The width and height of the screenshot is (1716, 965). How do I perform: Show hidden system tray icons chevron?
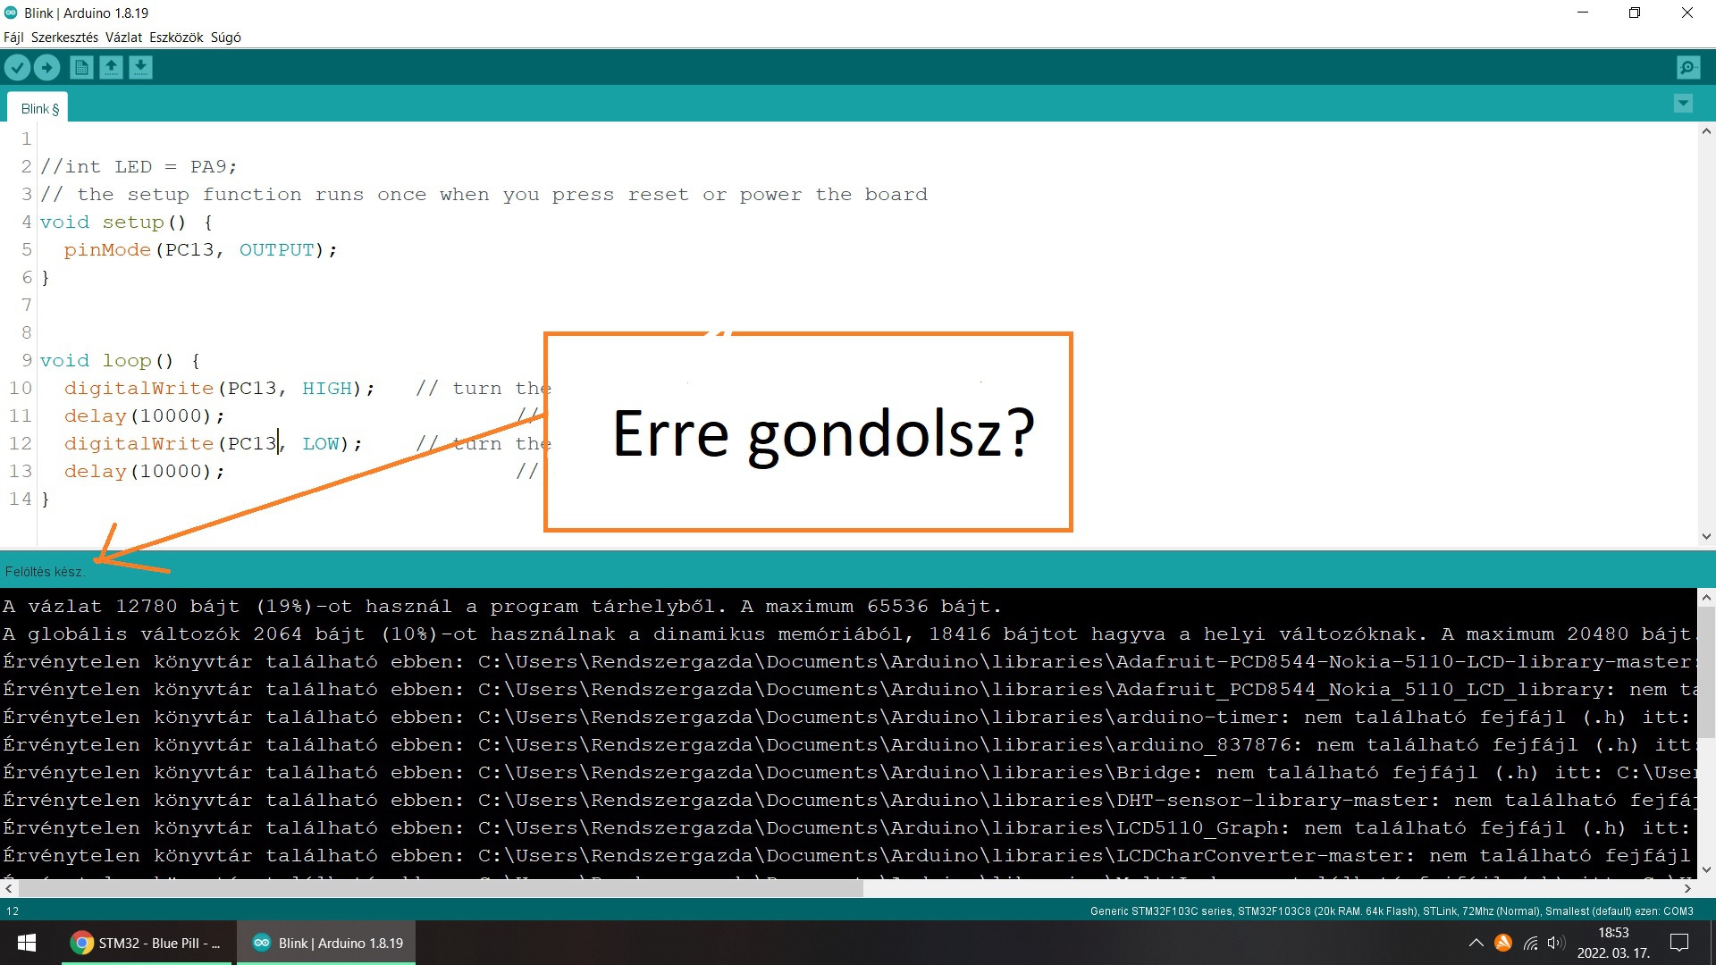tap(1476, 943)
